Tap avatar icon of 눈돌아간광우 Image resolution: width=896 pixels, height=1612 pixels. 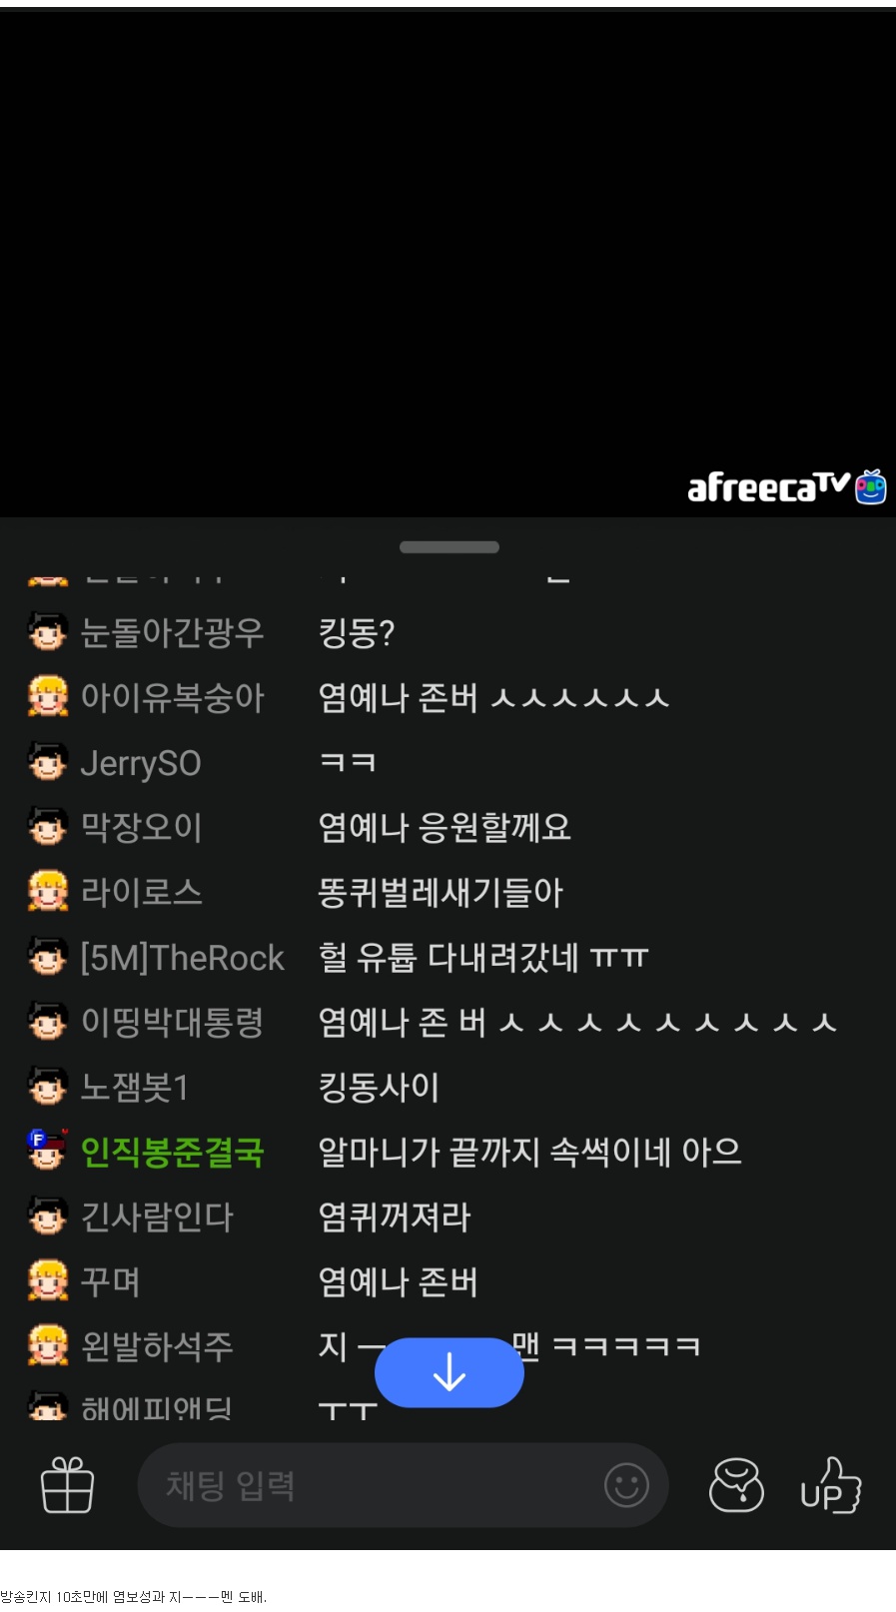[x=48, y=632]
